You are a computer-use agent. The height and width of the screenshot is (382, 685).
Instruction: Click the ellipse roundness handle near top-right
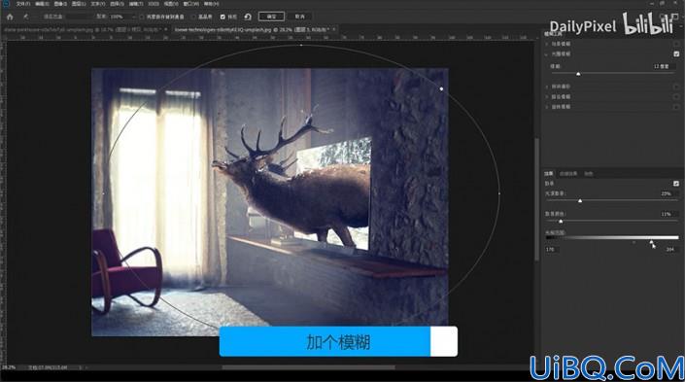point(441,88)
